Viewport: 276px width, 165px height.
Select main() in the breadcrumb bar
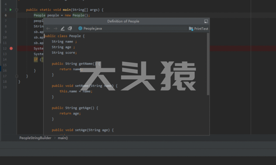[63, 138]
